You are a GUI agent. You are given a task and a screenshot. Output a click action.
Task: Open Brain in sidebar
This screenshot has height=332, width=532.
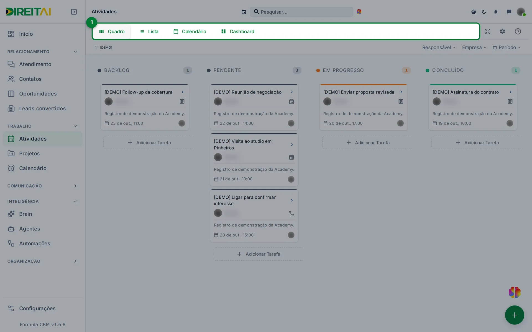(42, 214)
